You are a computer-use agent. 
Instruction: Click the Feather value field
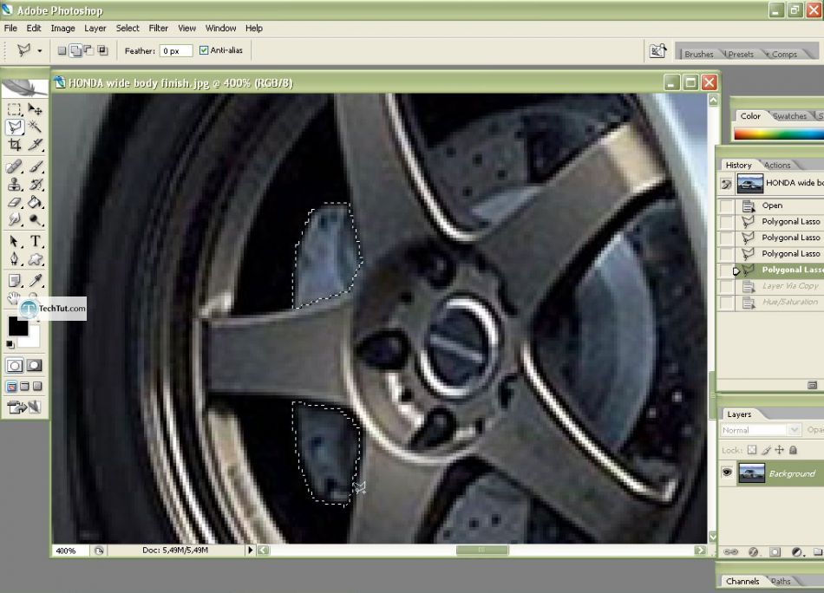click(x=175, y=51)
